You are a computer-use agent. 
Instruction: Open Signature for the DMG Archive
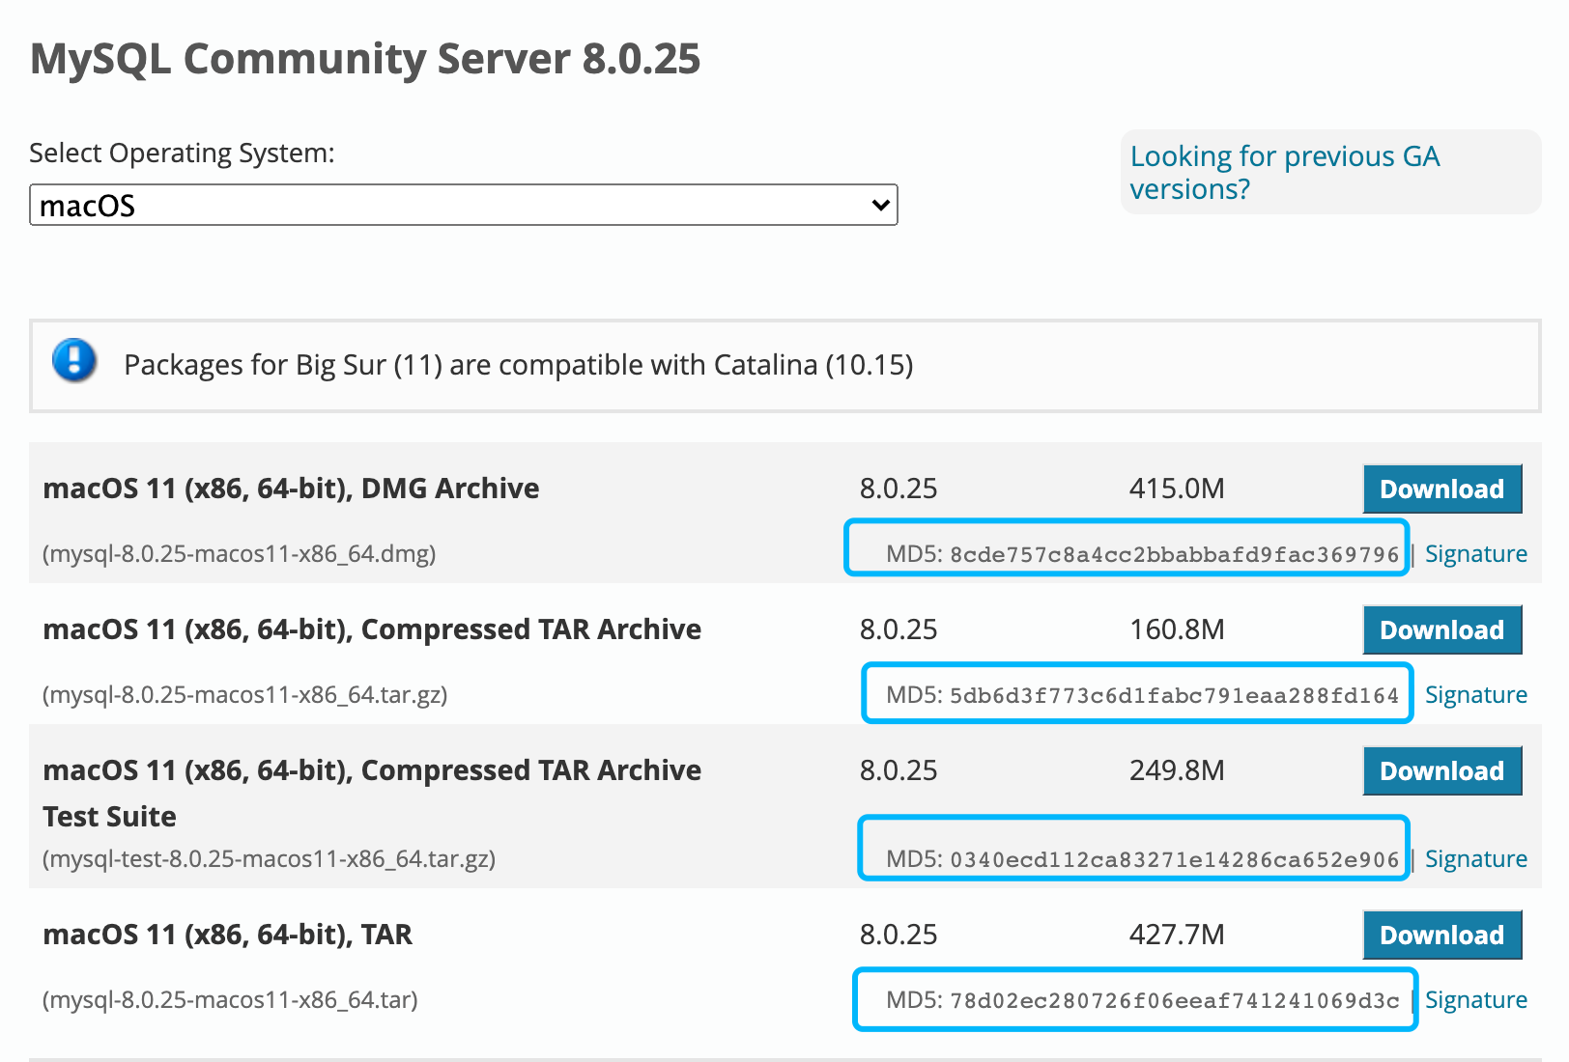coord(1475,554)
